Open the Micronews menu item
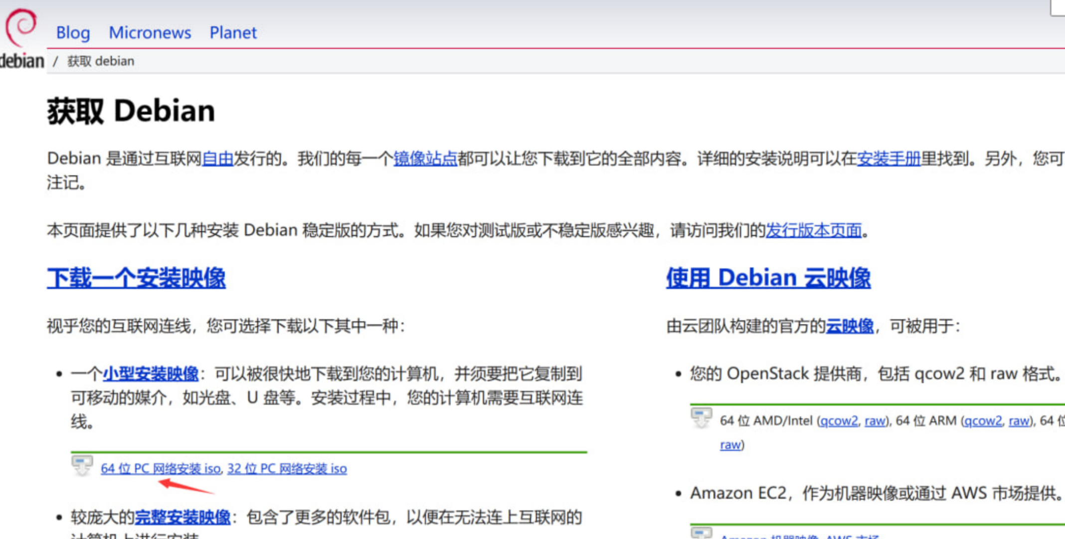Image resolution: width=1065 pixels, height=539 pixels. click(150, 33)
